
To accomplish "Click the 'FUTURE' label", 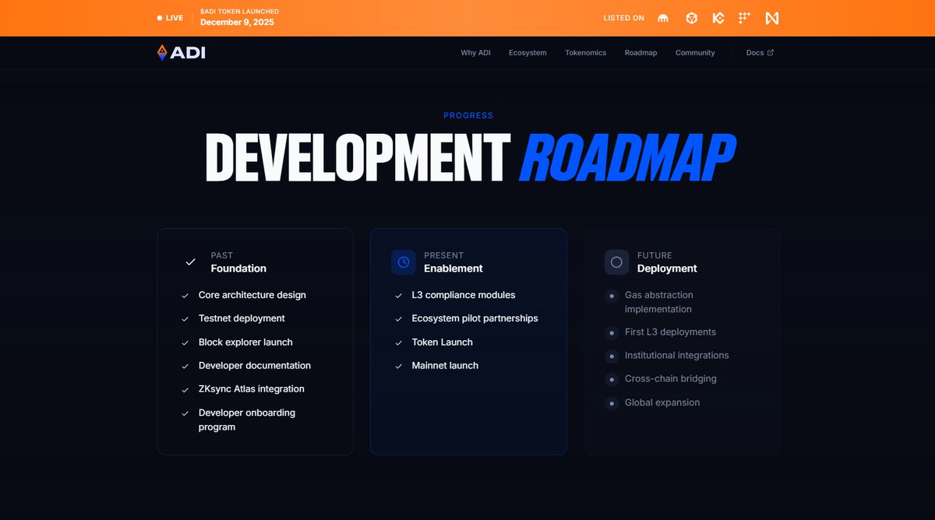I will click(x=654, y=255).
